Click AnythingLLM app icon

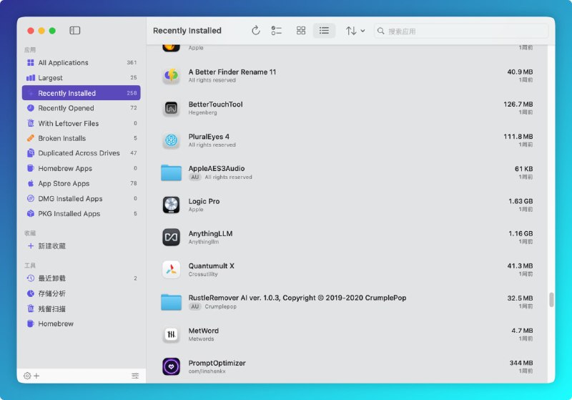(171, 238)
